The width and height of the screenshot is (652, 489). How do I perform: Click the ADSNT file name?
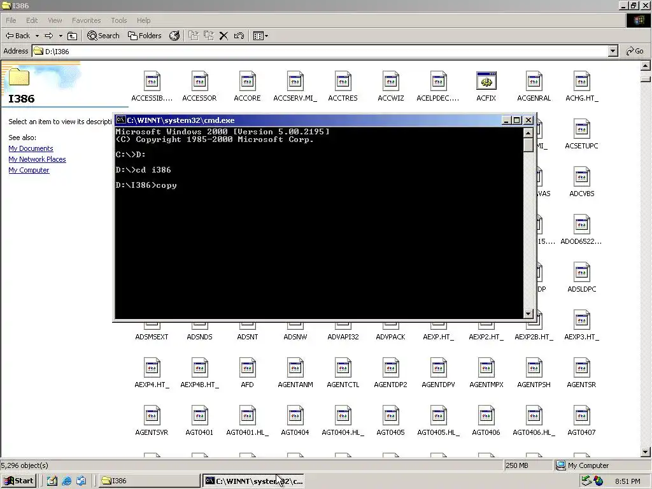pos(248,337)
